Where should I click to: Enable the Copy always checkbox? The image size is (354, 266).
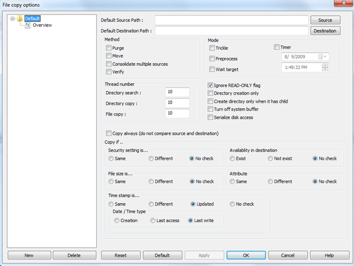[x=108, y=134]
